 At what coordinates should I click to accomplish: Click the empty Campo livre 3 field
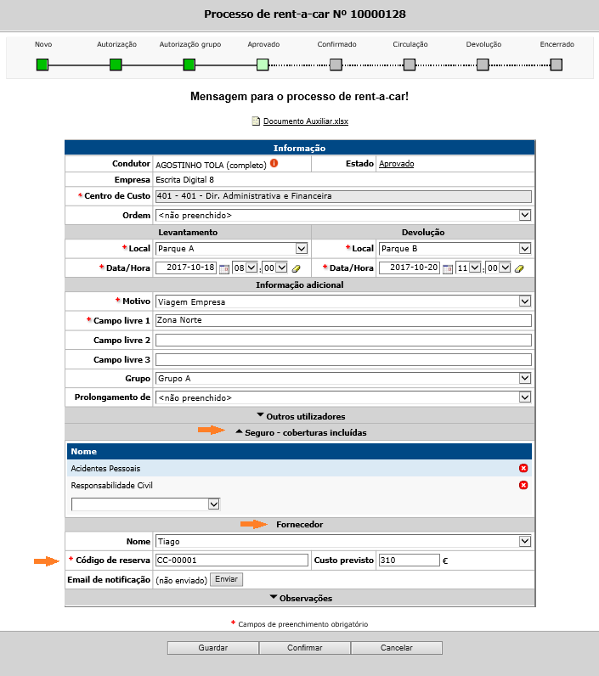pyautogui.click(x=343, y=359)
